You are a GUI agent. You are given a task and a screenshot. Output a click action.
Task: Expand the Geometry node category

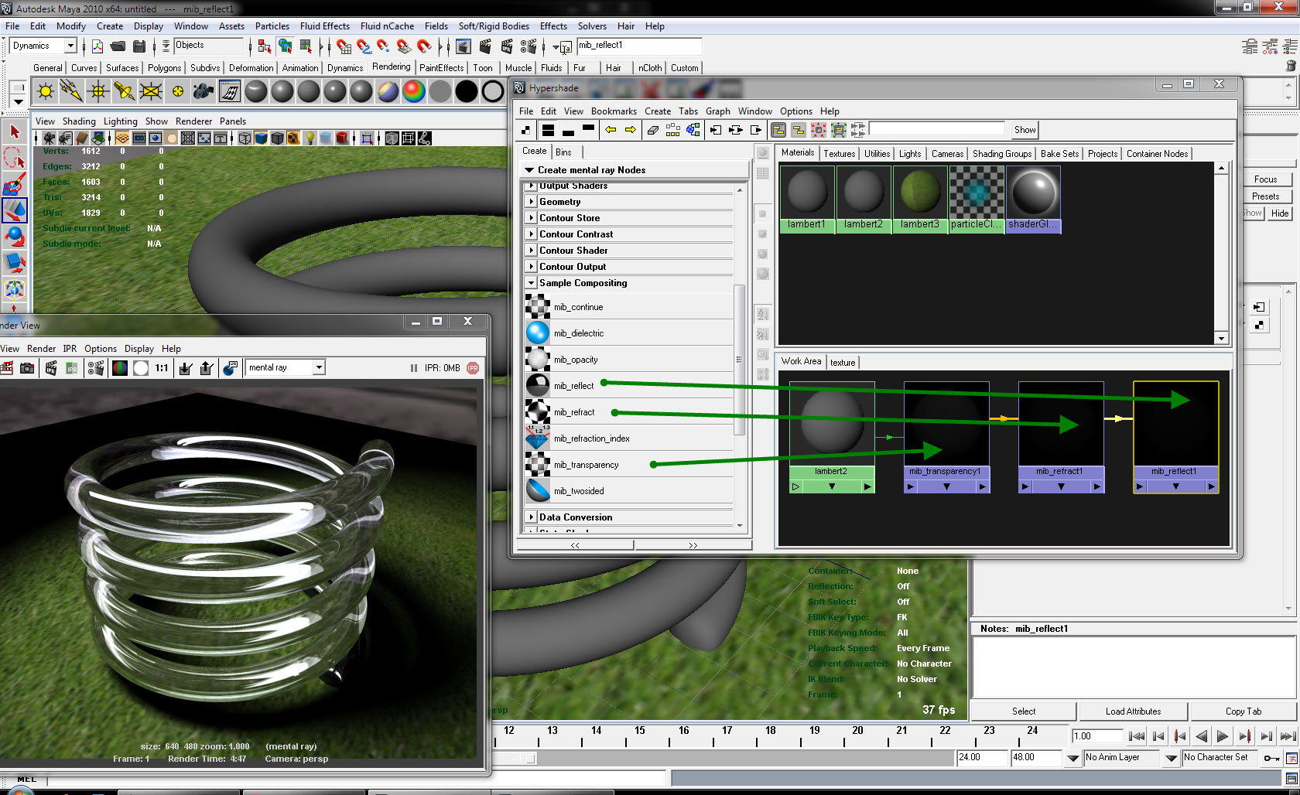coord(531,202)
